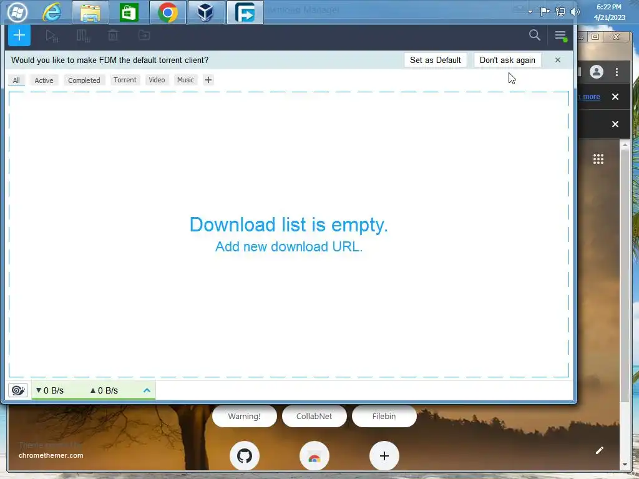Open Chrome three-dot menu

(x=617, y=72)
